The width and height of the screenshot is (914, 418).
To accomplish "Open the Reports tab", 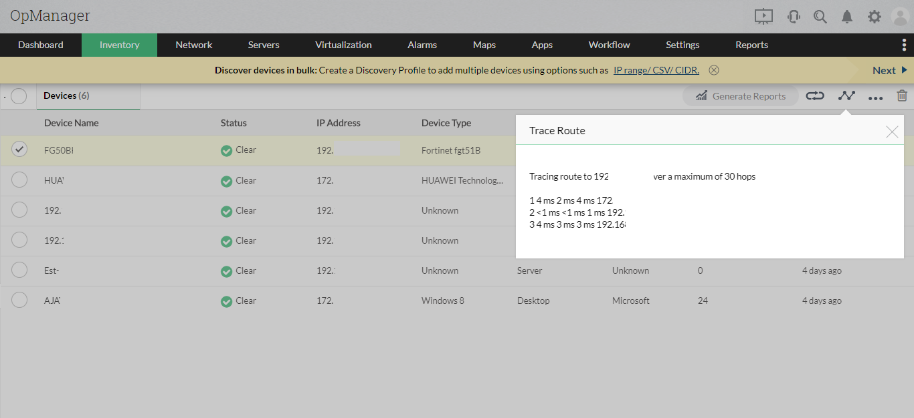I will [751, 45].
